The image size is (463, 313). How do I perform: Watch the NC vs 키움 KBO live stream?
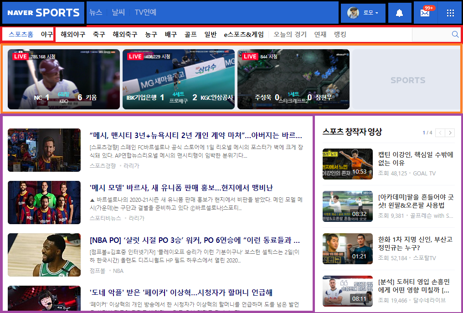coord(64,79)
